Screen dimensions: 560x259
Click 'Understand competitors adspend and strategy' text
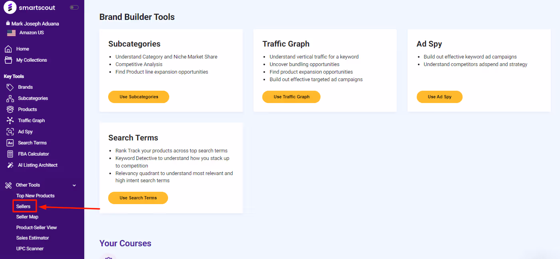point(475,64)
